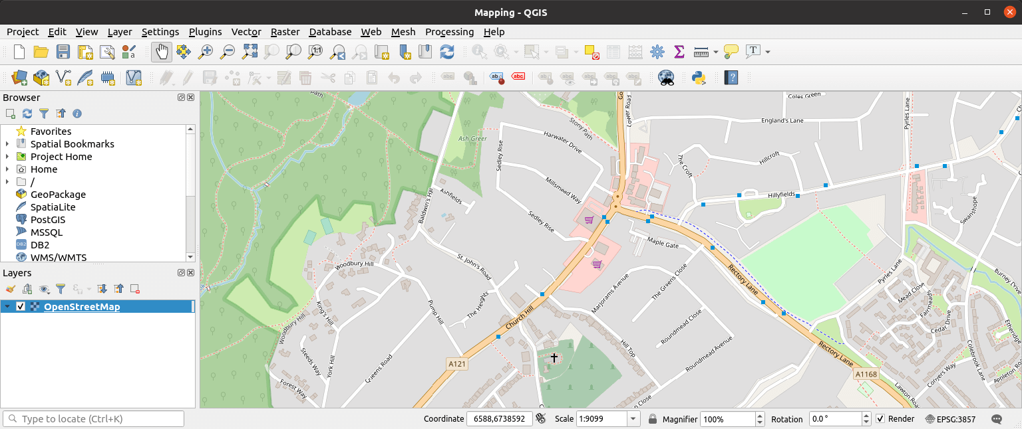
Task: Create a new project with the blank page icon
Action: coord(19,52)
